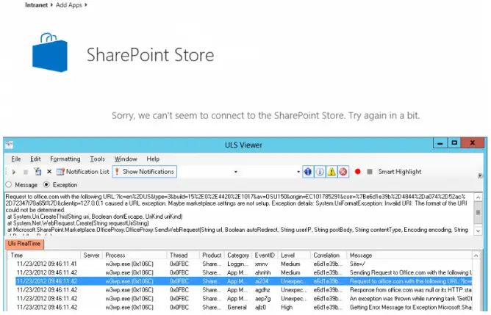Toggle the red critical error filter icon
Image resolution: width=491 pixels, height=315 pixels.
(x=343, y=171)
